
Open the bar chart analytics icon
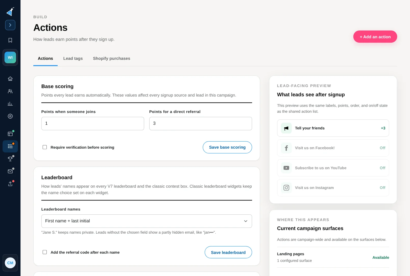(10, 104)
